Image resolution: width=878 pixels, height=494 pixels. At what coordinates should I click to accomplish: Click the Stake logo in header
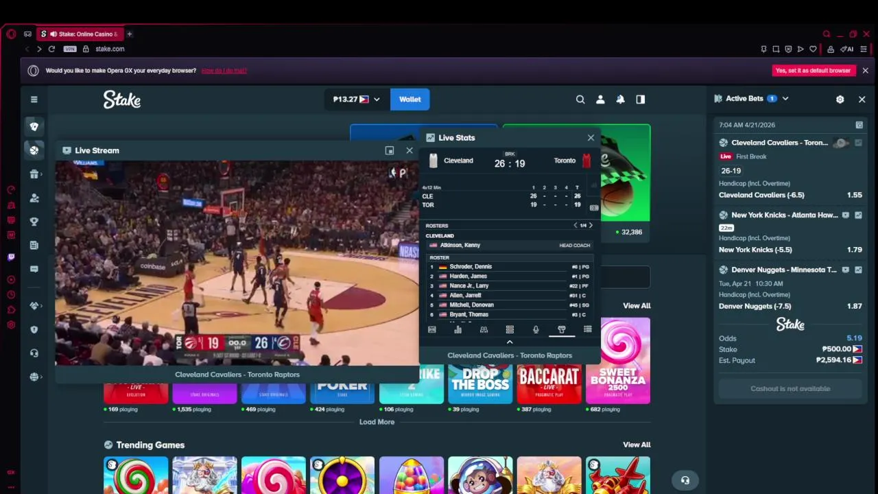point(122,99)
